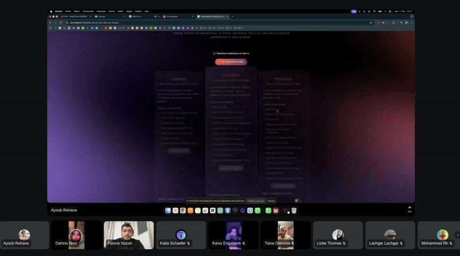Screen dimensions: 460x256
Task: Switch to the Instagram browser tab
Action: [175, 17]
